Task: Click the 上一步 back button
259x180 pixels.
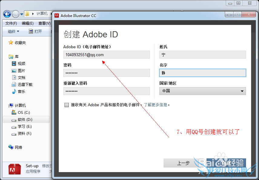Action: pyautogui.click(x=183, y=163)
